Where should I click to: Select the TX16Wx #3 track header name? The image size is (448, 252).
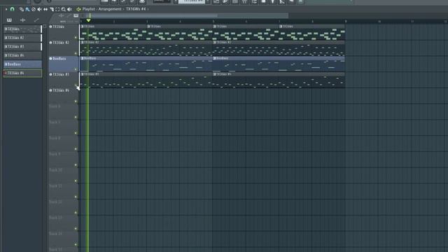point(61,75)
